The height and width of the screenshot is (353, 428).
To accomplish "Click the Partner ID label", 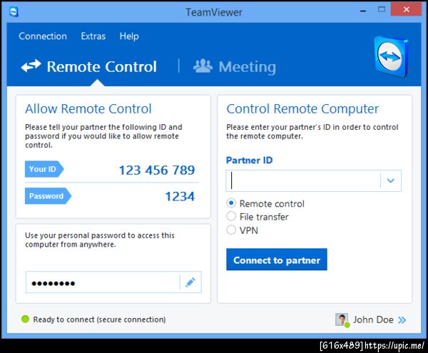I will 250,160.
